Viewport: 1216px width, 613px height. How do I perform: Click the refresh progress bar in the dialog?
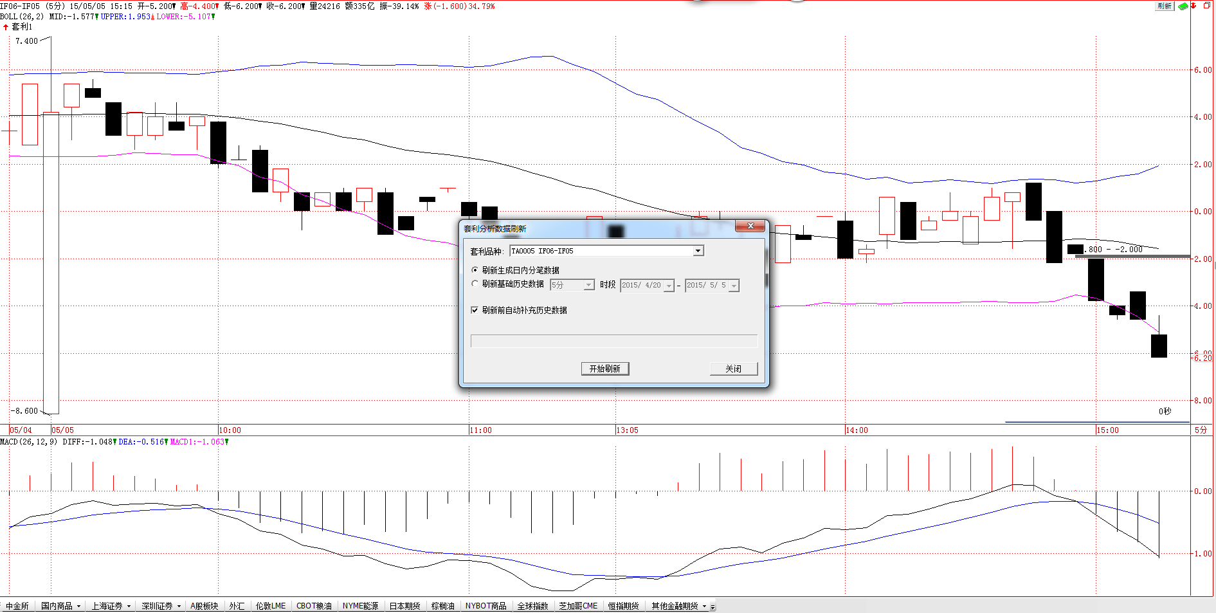tap(613, 341)
